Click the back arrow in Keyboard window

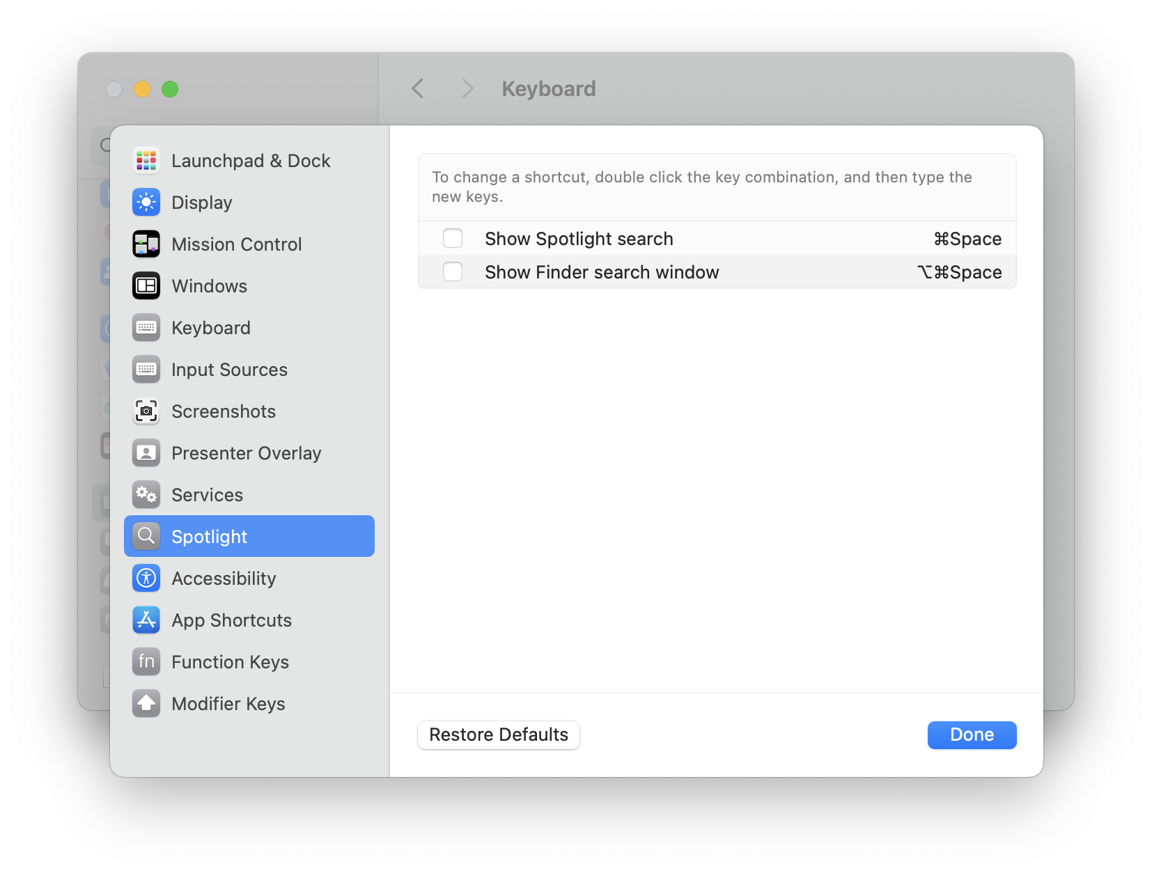coord(418,88)
